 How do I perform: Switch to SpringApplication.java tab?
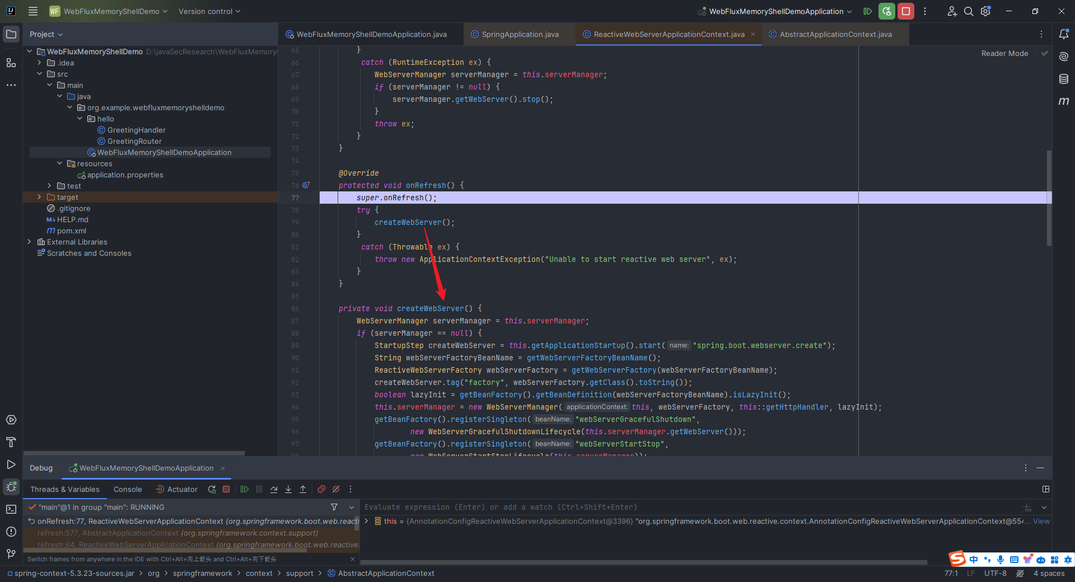tap(520, 34)
